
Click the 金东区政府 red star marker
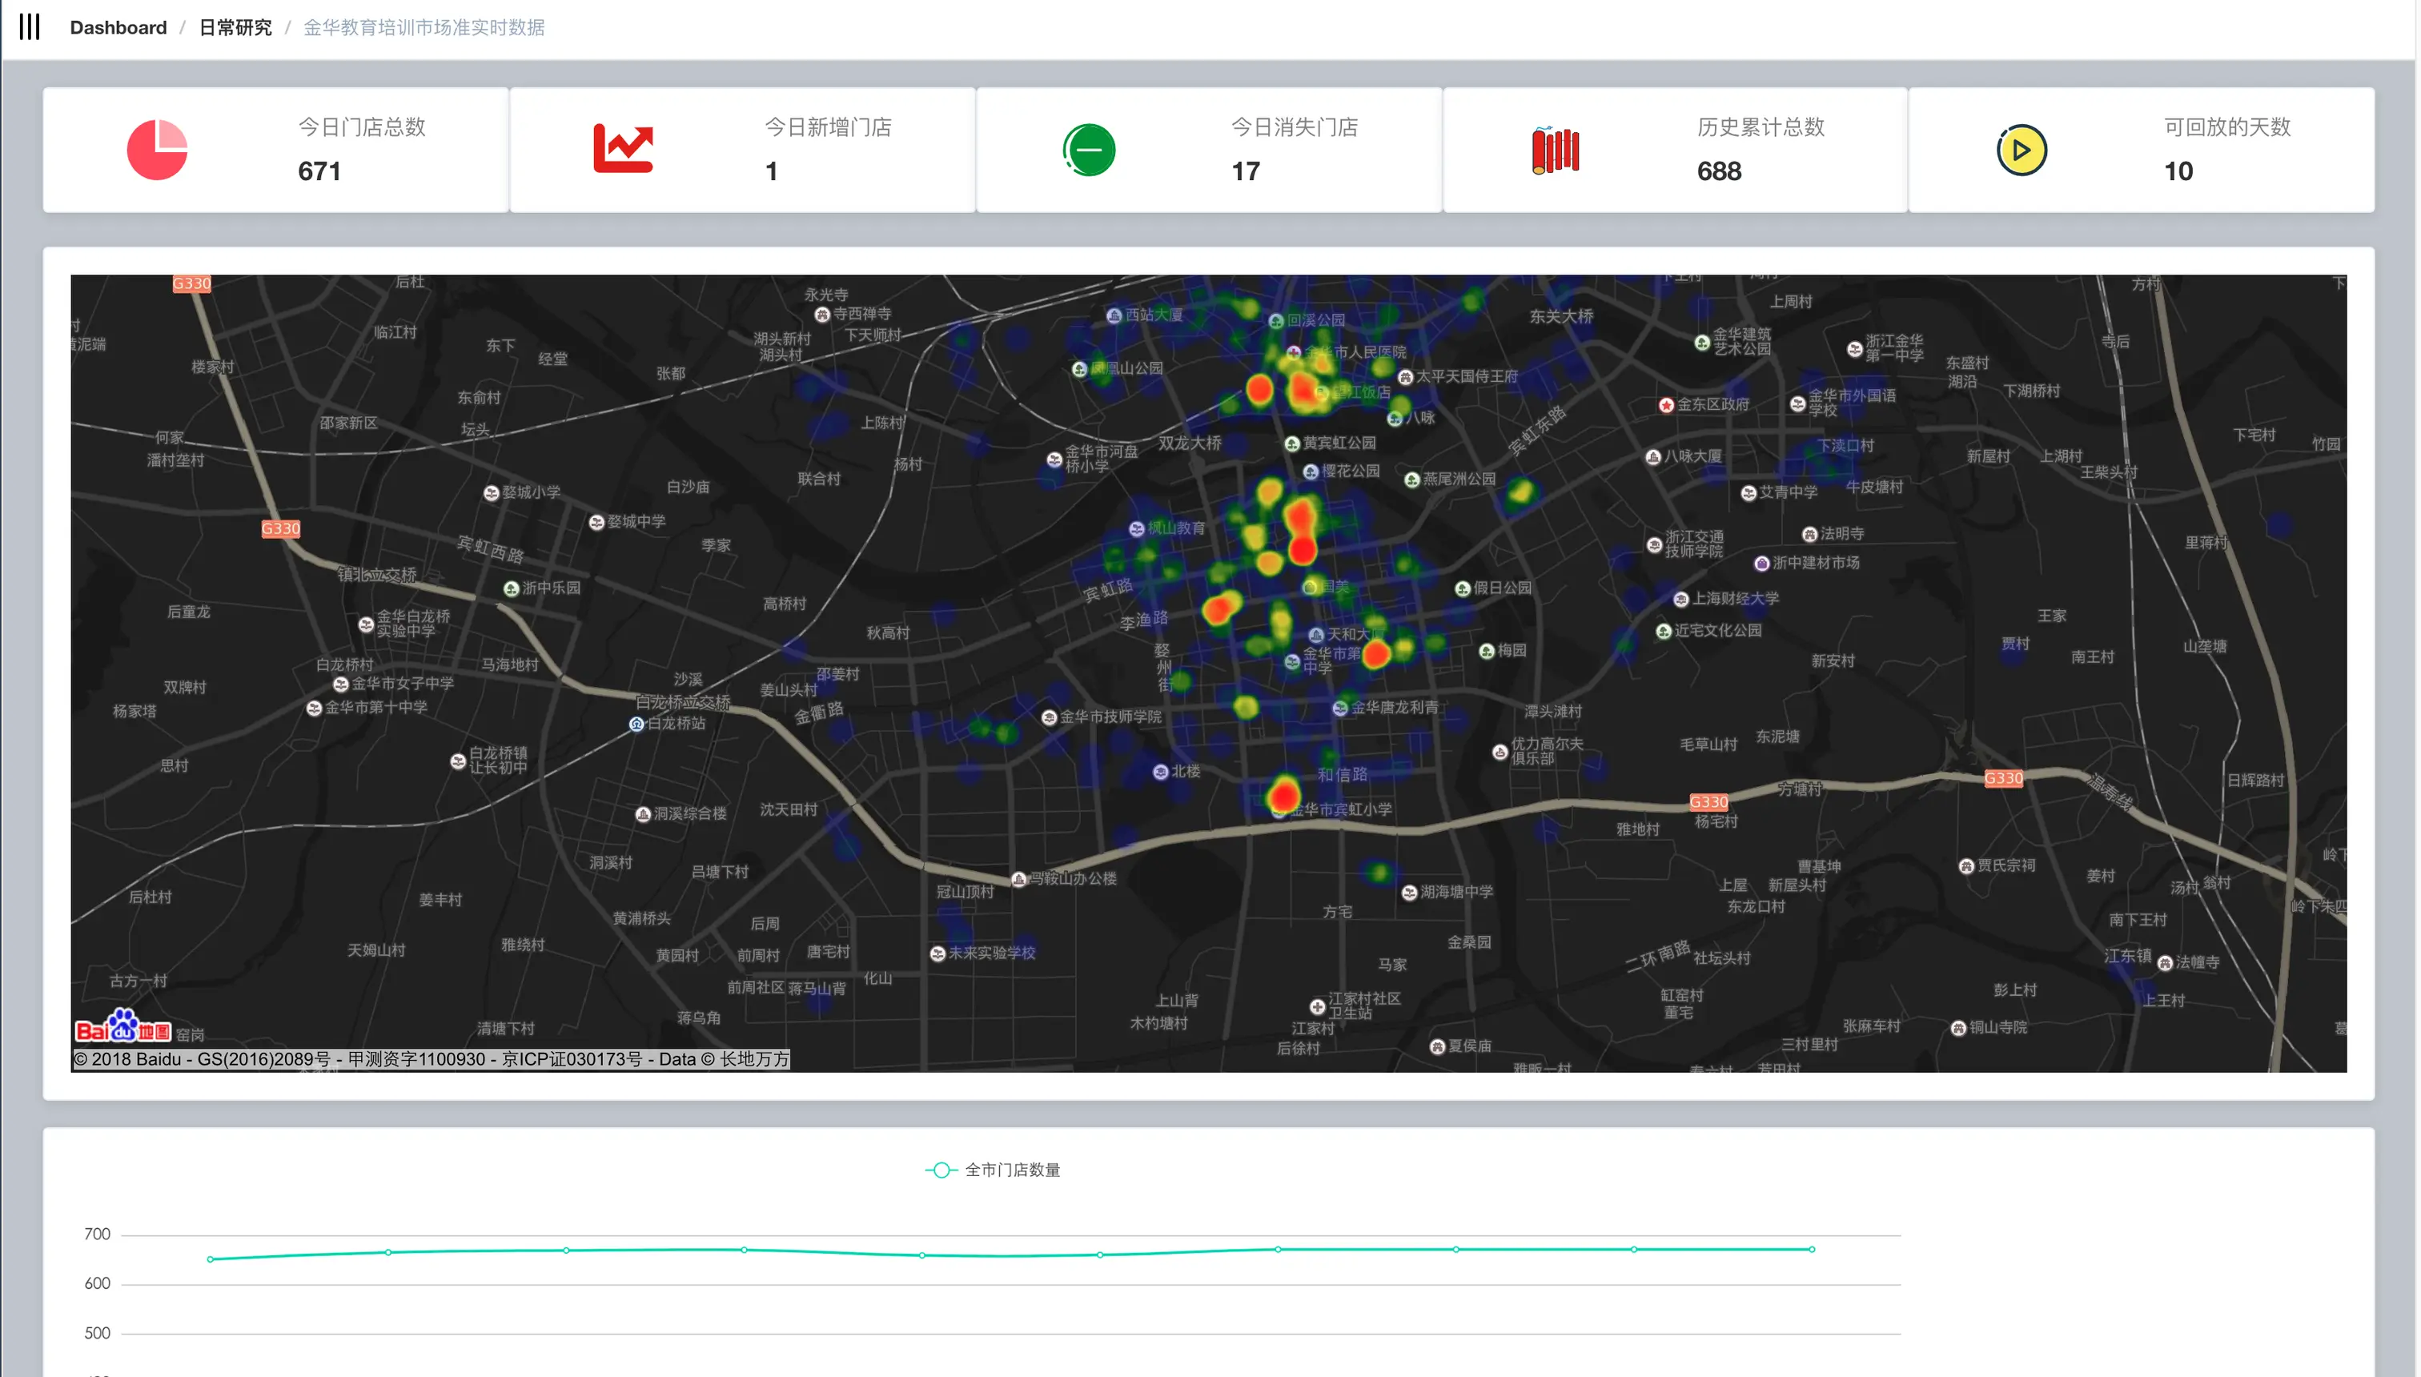tap(1666, 406)
